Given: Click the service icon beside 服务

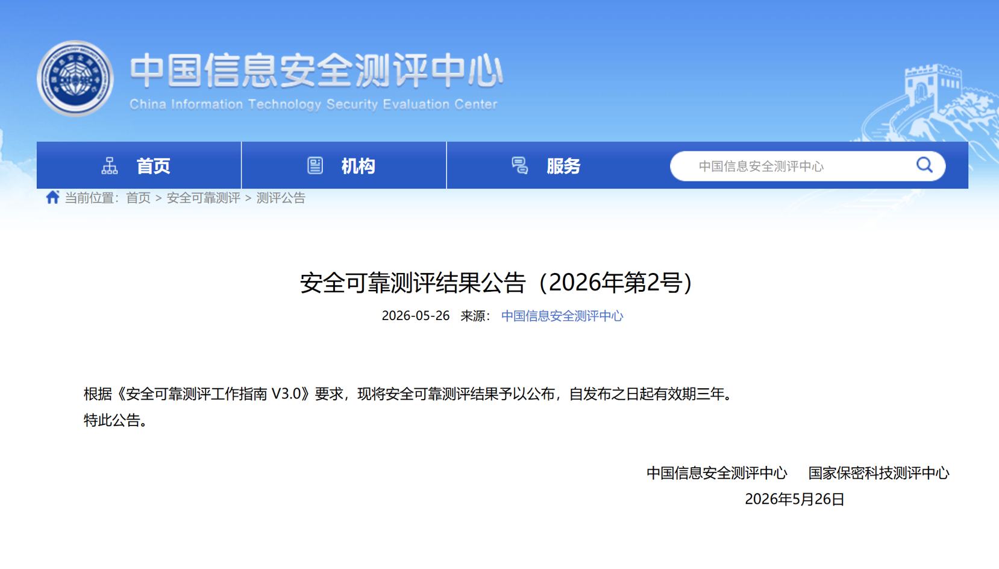Looking at the screenshot, I should 520,166.
